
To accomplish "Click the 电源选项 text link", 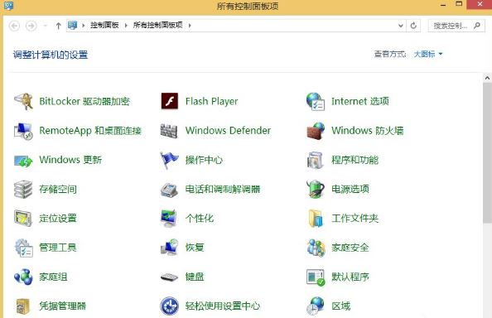I will tap(350, 189).
